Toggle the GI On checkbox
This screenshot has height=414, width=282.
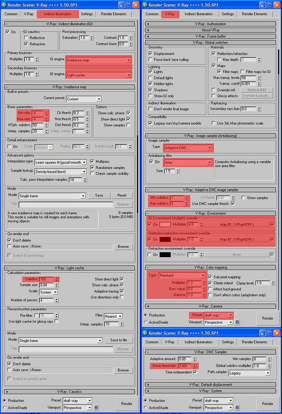point(7,32)
